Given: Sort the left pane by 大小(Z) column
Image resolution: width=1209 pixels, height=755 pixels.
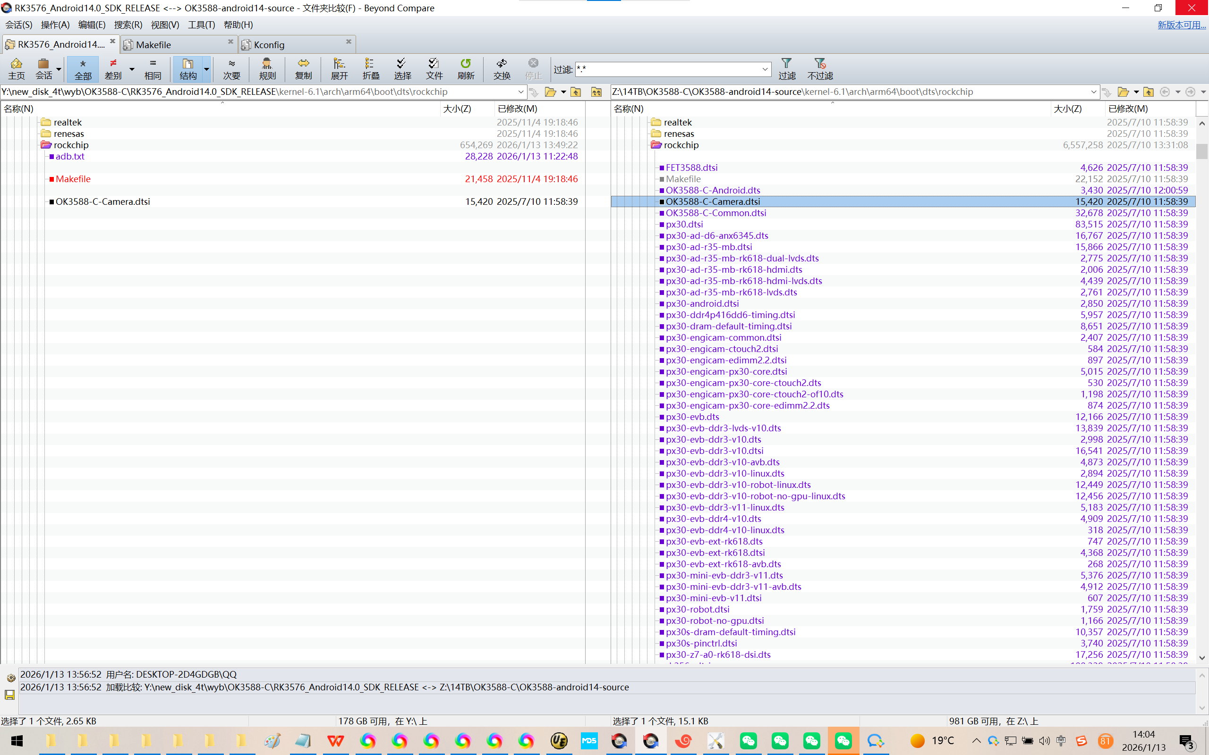Looking at the screenshot, I should [x=457, y=109].
